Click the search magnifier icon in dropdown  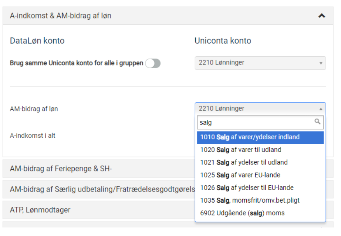[317, 122]
